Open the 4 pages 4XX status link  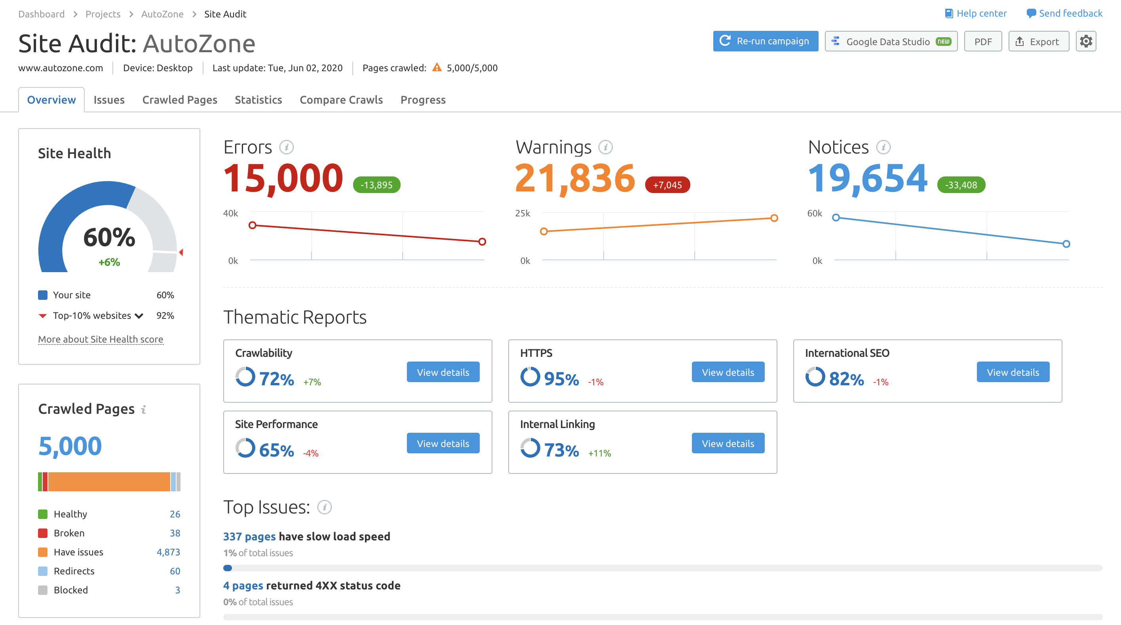pyautogui.click(x=243, y=585)
